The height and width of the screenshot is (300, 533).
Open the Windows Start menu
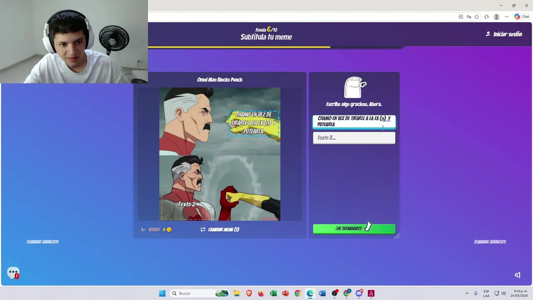pyautogui.click(x=162, y=293)
